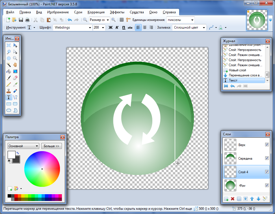Viewport: 275px width, 214px height.
Task: Select the Move Selected Pixels tool
Action: pyautogui.click(x=15, y=45)
